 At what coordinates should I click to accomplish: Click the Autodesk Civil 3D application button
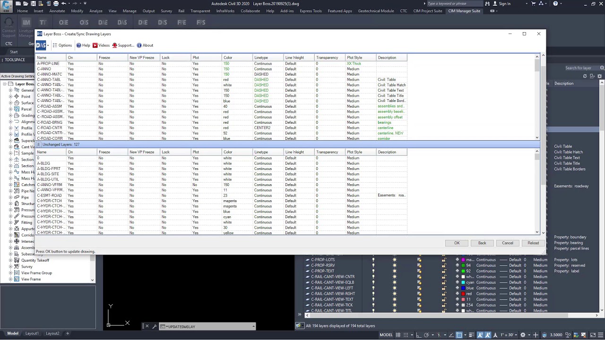click(x=7, y=6)
